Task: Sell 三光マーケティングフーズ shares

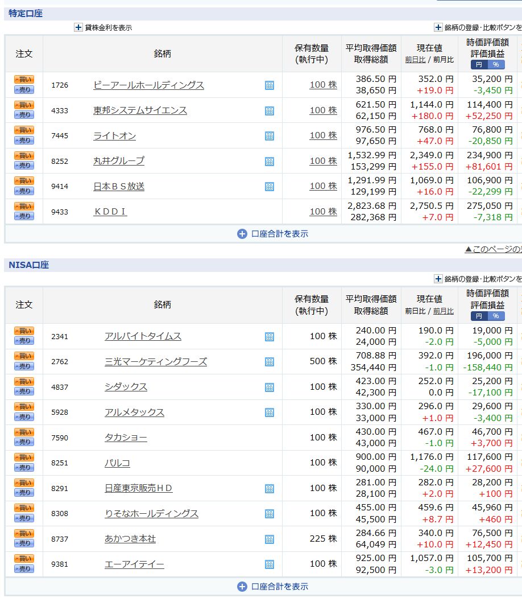Action: coord(24,366)
